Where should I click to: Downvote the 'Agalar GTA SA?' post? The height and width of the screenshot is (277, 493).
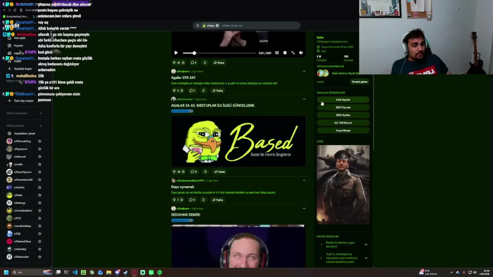(182, 90)
